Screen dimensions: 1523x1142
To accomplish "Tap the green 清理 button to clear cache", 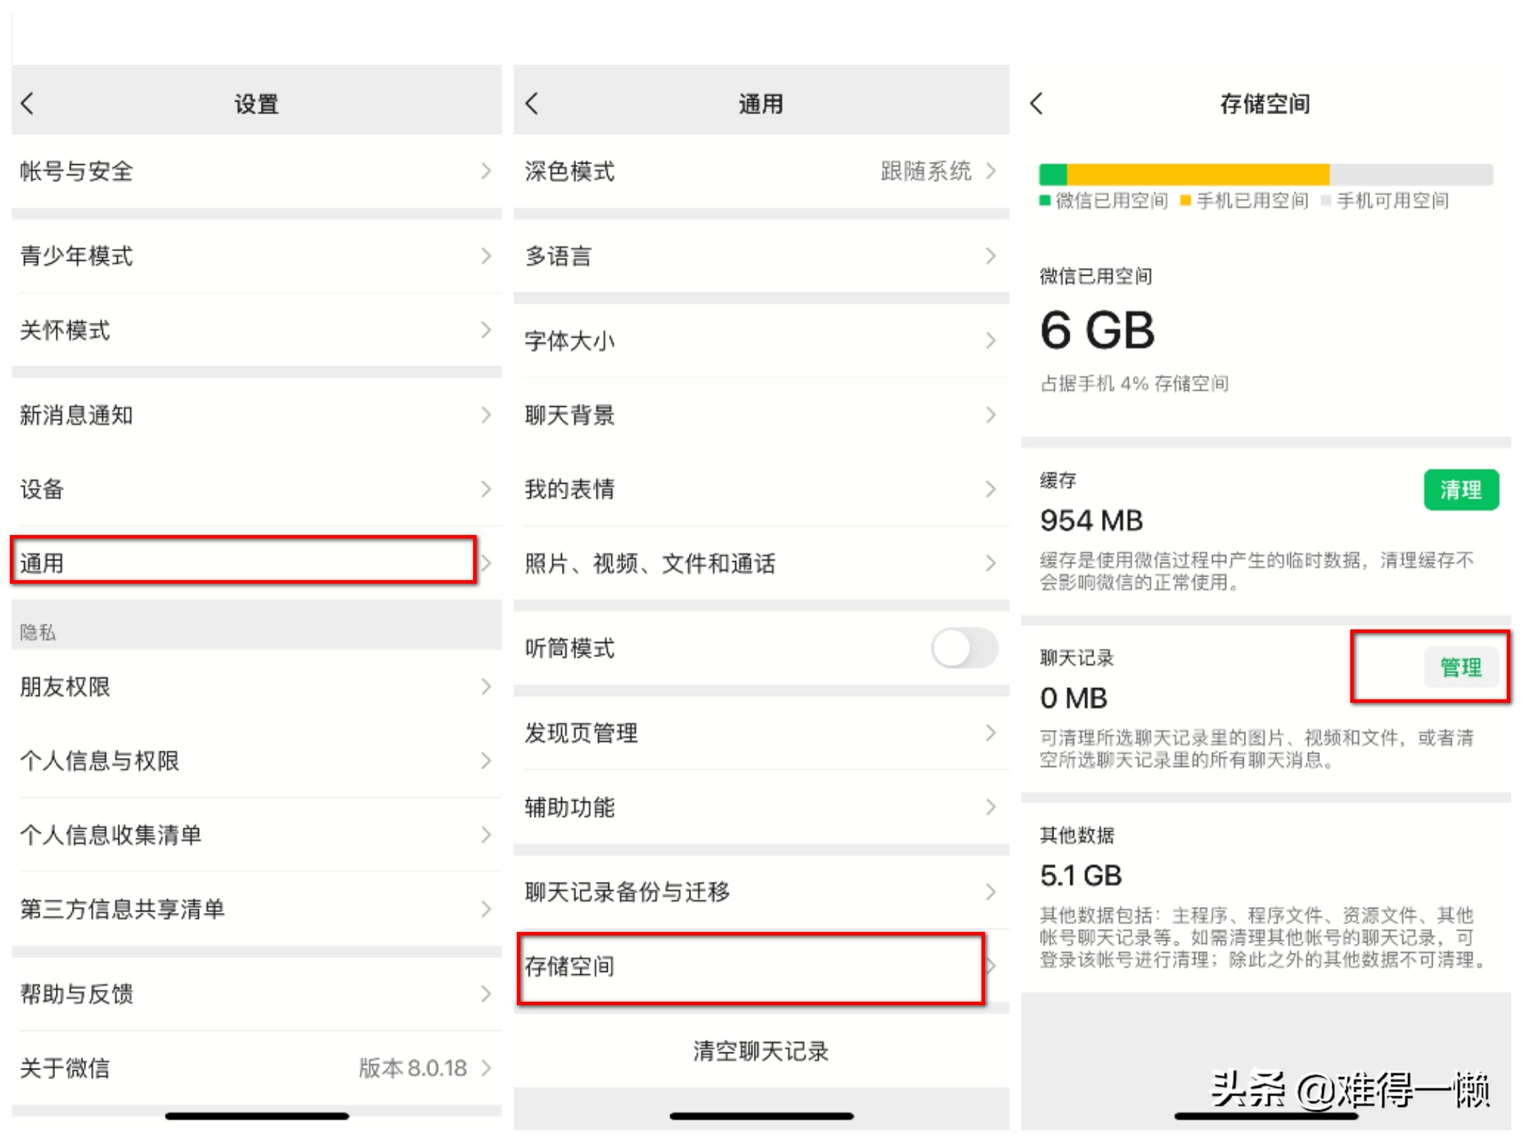I will point(1461,490).
